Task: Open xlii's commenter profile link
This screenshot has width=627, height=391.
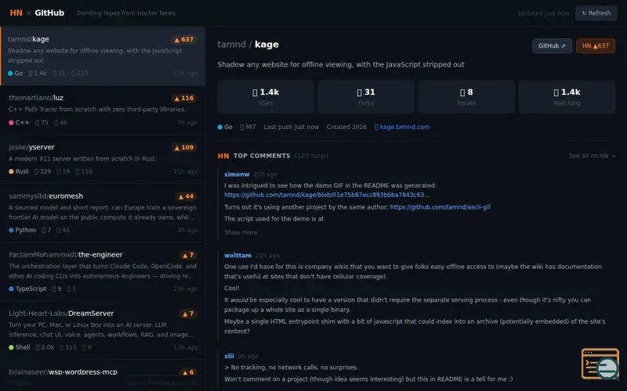Action: (229, 356)
